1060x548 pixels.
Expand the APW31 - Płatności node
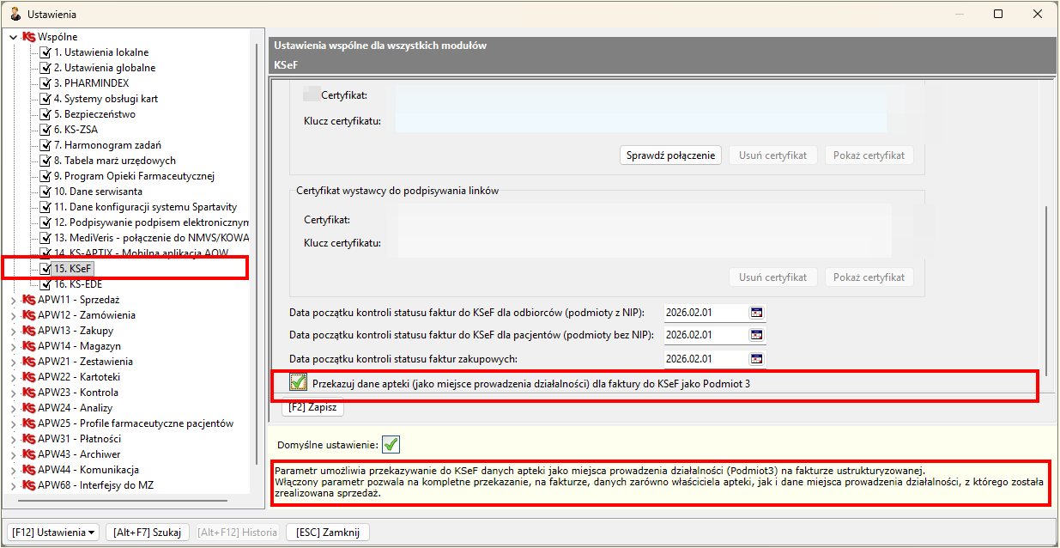click(14, 439)
